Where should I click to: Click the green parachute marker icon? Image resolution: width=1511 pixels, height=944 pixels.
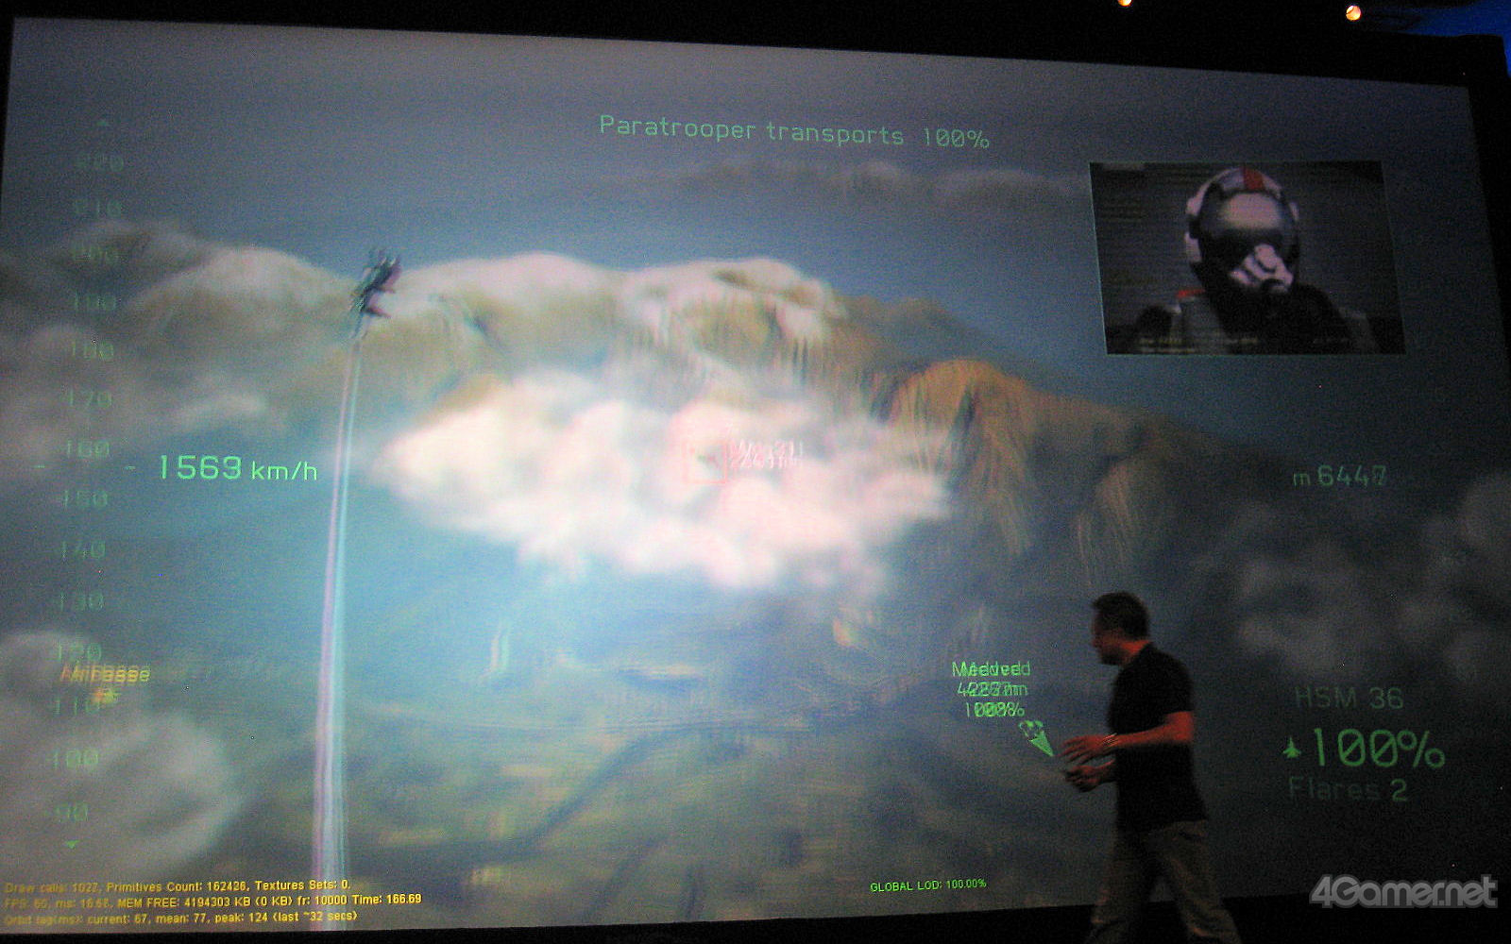[x=1034, y=736]
